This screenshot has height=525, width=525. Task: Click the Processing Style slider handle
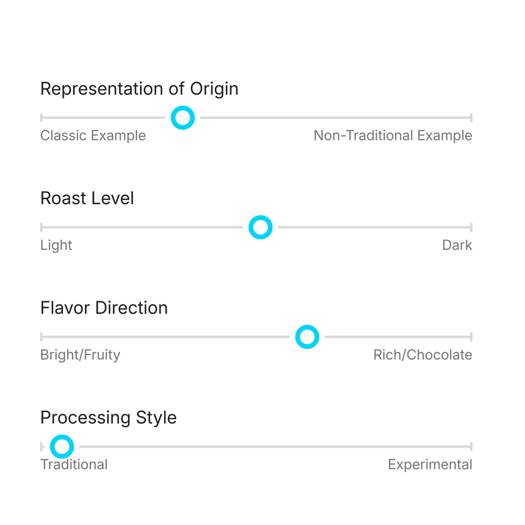click(62, 446)
